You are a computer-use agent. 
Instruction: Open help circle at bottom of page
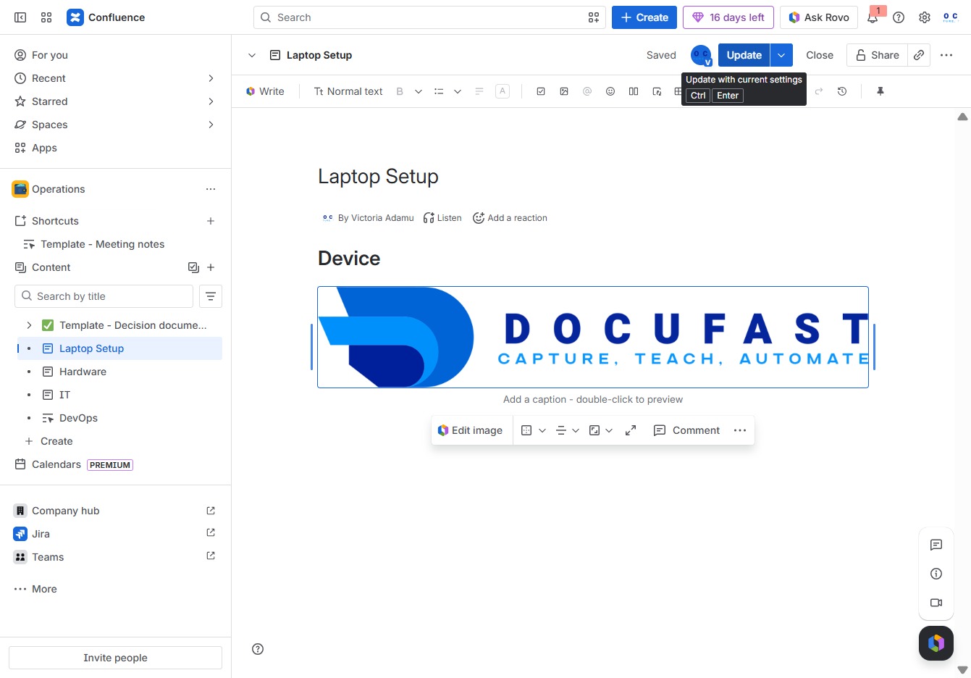click(x=258, y=649)
